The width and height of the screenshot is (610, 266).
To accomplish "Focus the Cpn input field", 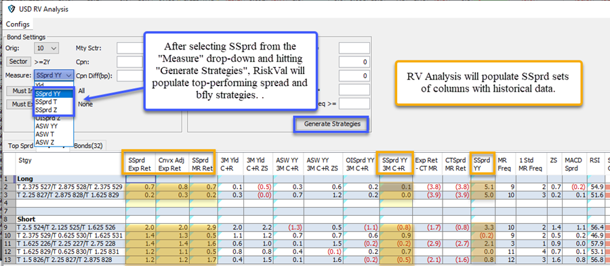I will coord(130,62).
